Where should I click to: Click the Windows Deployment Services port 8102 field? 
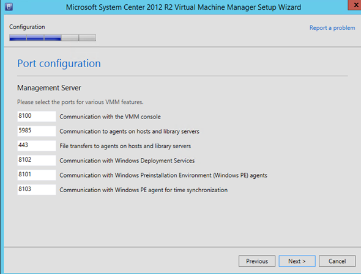coord(37,160)
